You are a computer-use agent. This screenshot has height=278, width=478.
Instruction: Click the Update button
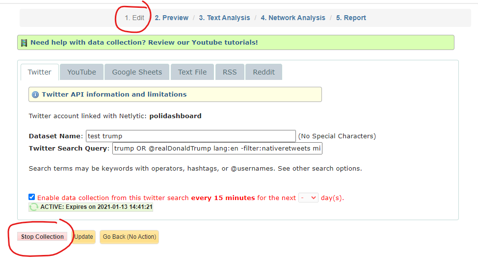coord(83,237)
